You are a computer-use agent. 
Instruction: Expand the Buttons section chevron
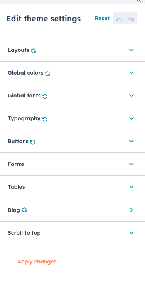point(132,141)
